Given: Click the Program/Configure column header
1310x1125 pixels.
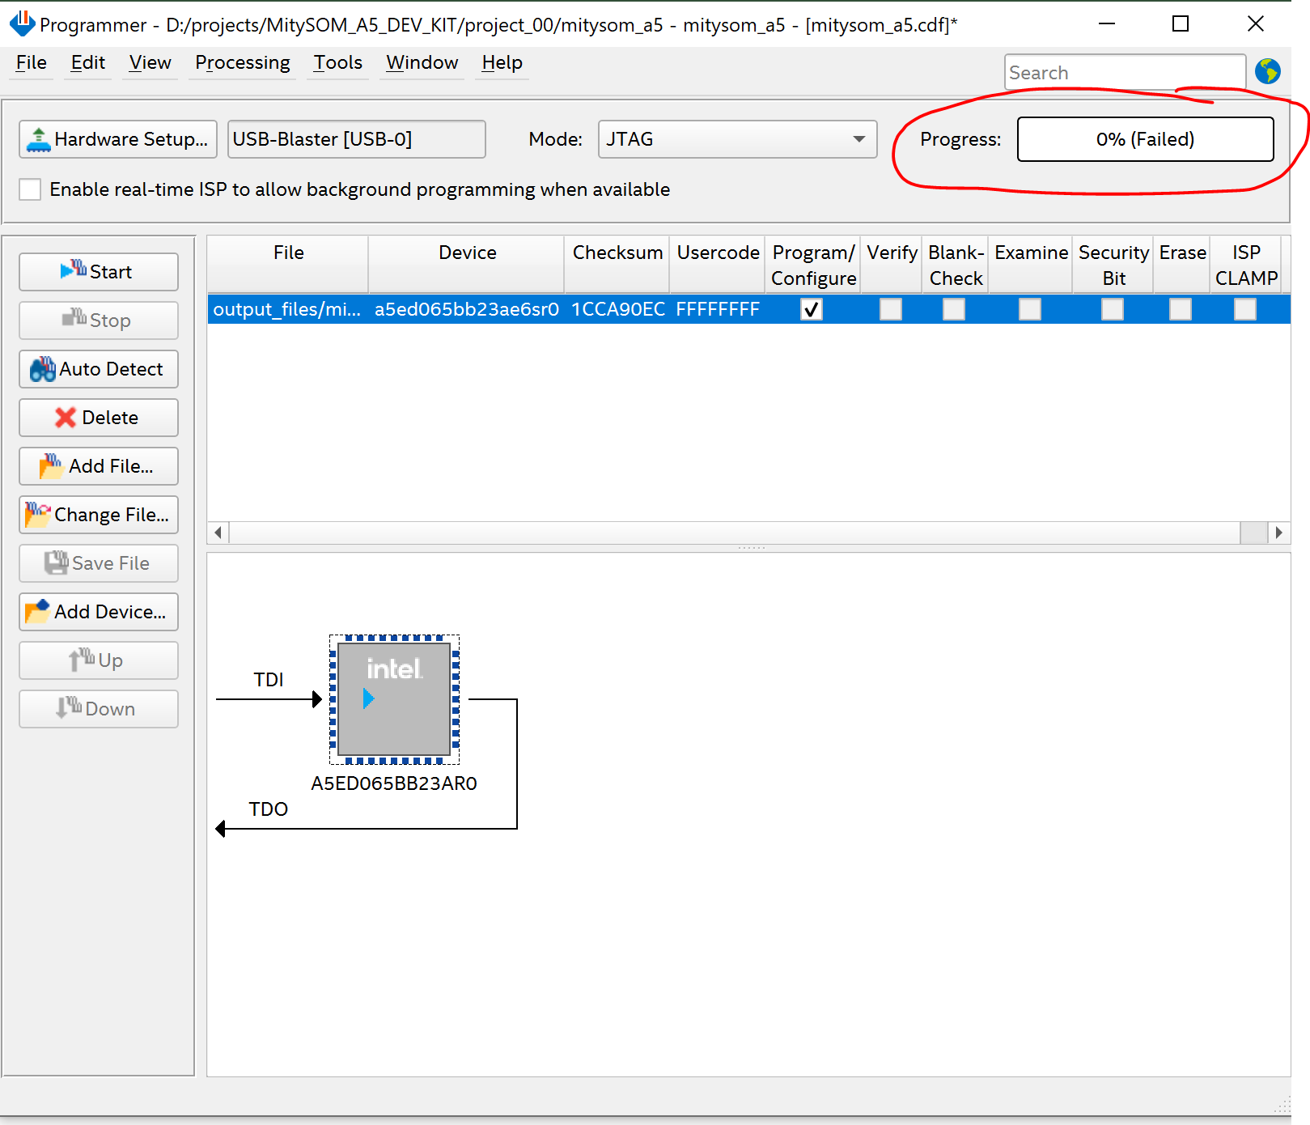Looking at the screenshot, I should pos(813,265).
